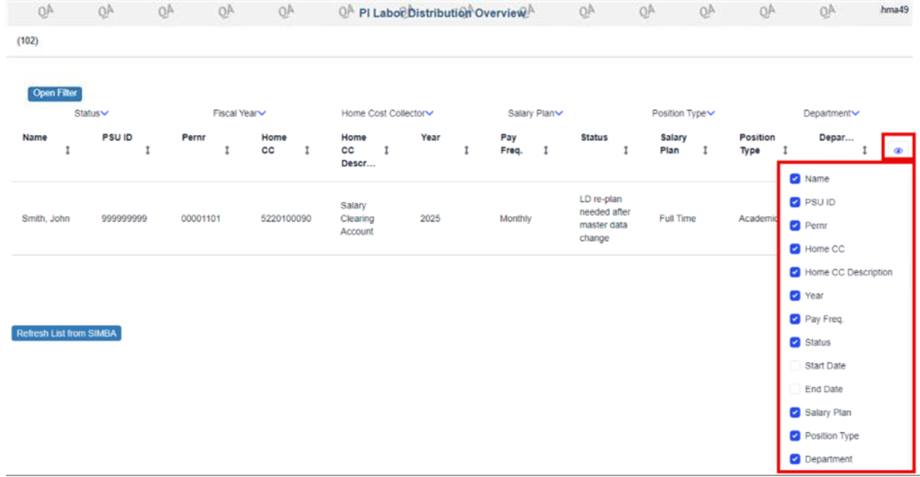Sort by Pernr column arrows
Screen dimensions: 920x477
227,151
